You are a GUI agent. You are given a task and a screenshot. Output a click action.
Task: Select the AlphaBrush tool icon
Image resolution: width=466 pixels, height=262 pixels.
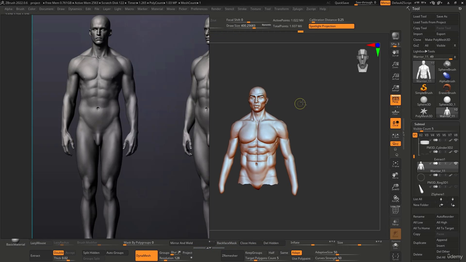pyautogui.click(x=447, y=78)
